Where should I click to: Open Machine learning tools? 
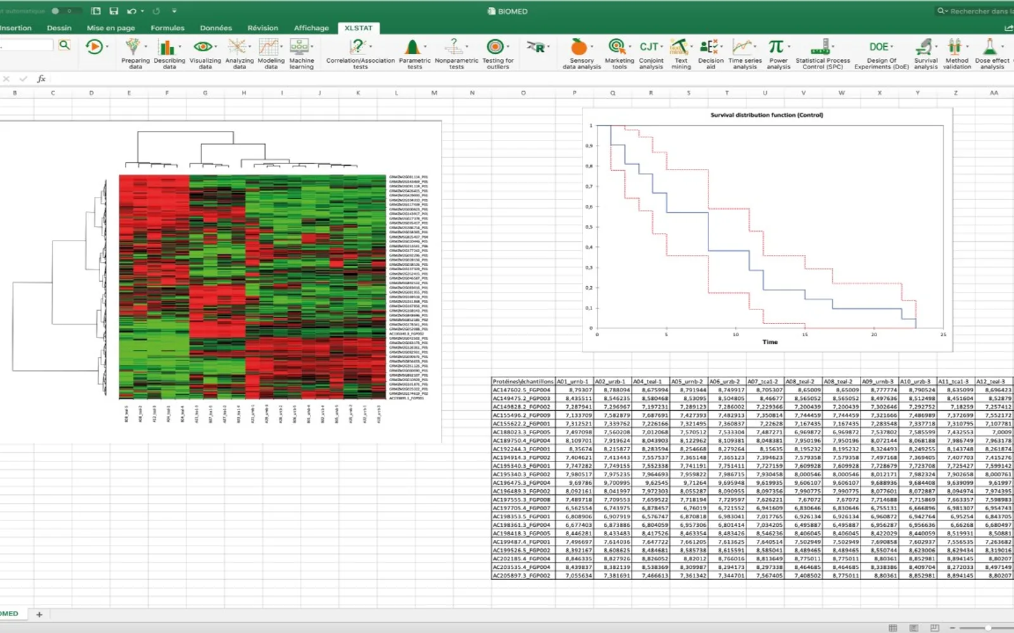tap(301, 53)
